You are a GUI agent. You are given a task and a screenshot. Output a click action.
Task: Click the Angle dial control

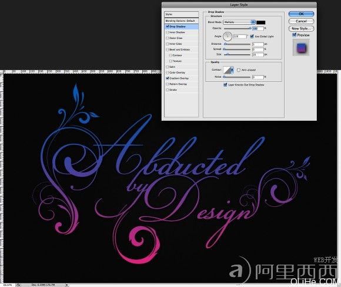click(228, 37)
